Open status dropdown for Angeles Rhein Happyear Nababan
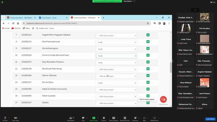Viewport: 217px width, 122px height. click(116, 36)
